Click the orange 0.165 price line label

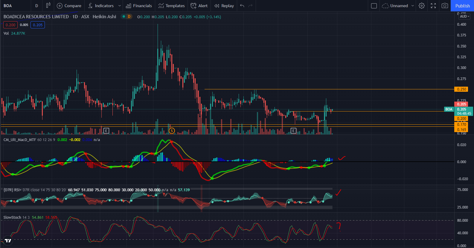tap(461, 129)
